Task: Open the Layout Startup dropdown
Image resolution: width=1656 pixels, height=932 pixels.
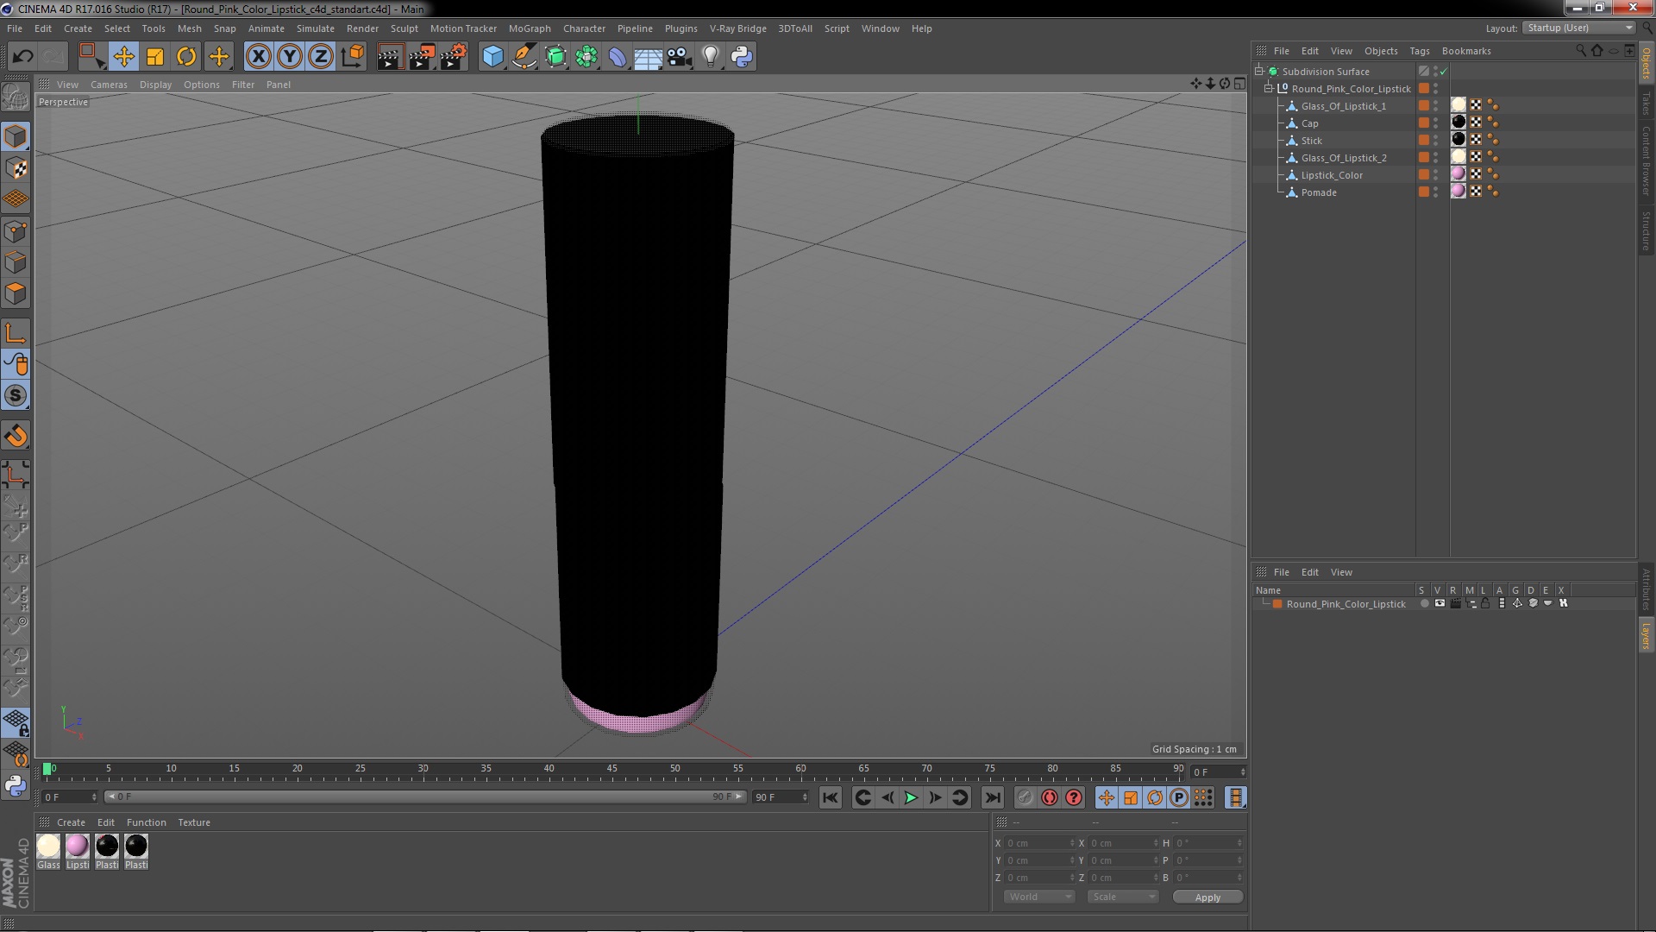Action: coord(1579,28)
